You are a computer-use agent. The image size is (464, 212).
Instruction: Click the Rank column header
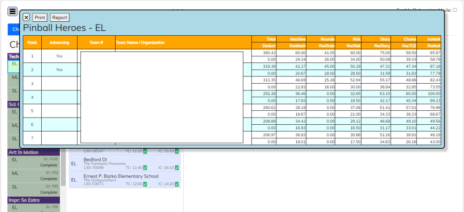32,42
